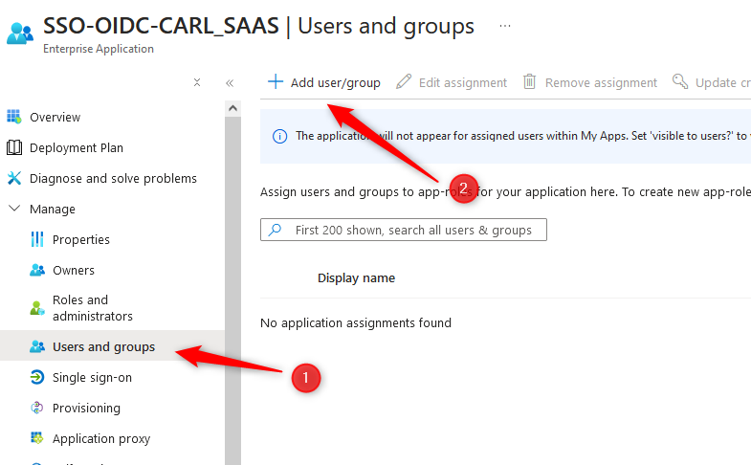Click the Add user/group plus icon
This screenshot has height=465, width=751.
pos(276,81)
